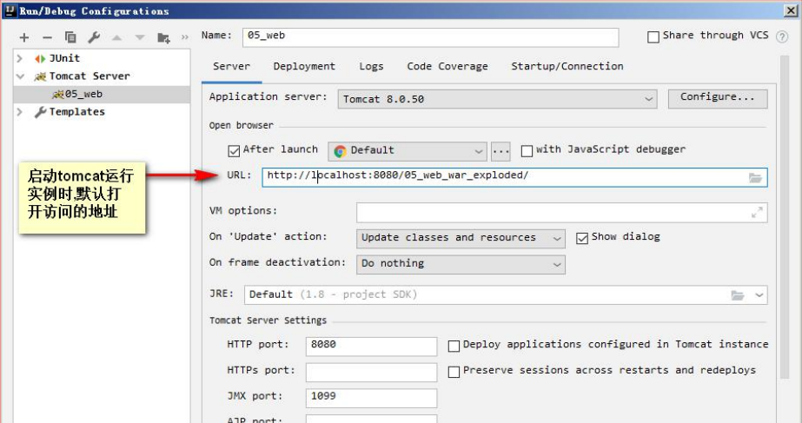Show more toolbar actions chevrons
The height and width of the screenshot is (423, 802).
tap(185, 37)
